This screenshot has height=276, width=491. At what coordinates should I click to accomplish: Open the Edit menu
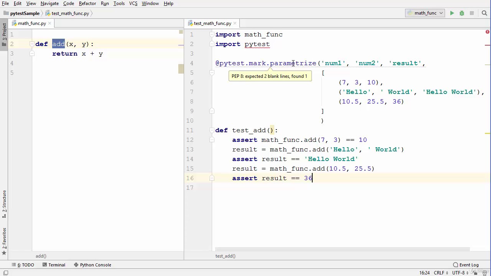click(x=18, y=3)
